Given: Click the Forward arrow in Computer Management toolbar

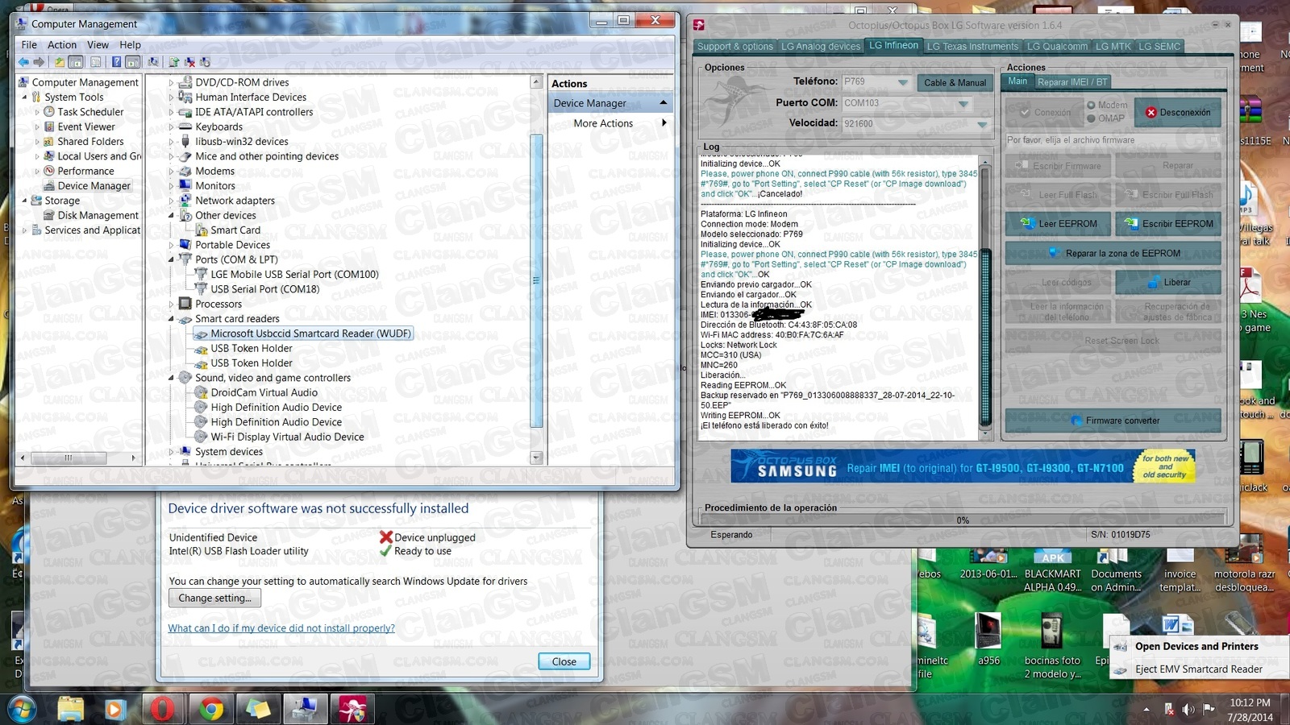Looking at the screenshot, I should 39,62.
